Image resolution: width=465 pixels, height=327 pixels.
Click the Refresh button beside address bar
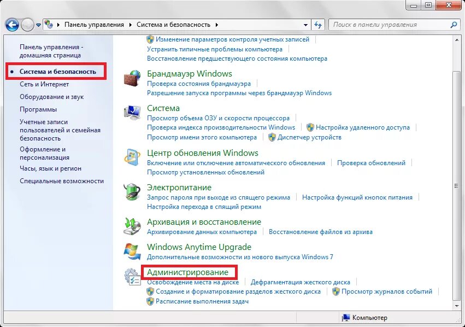[318, 25]
